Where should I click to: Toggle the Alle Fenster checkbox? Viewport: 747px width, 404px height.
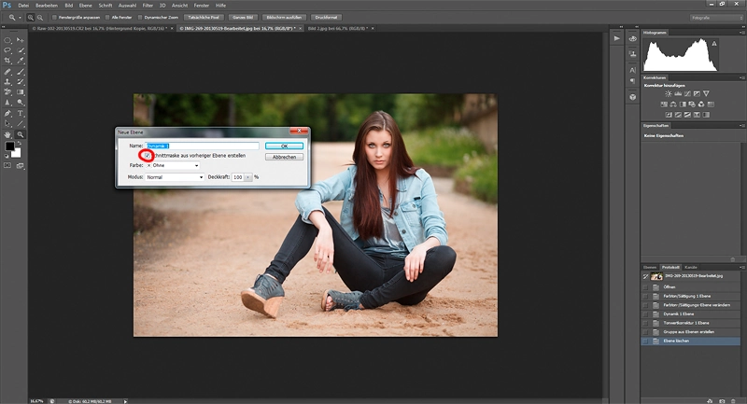click(107, 18)
